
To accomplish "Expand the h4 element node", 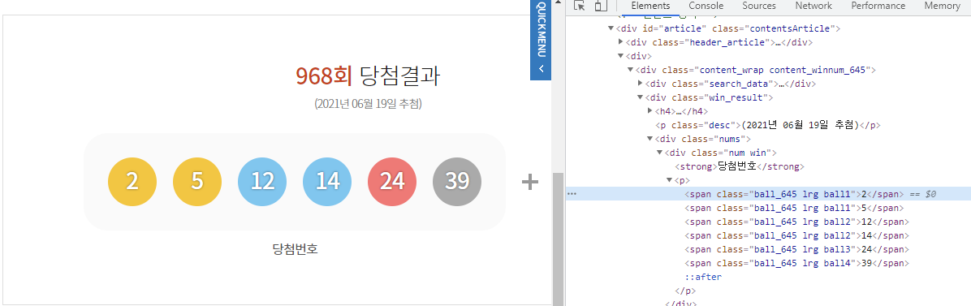I will (x=650, y=111).
